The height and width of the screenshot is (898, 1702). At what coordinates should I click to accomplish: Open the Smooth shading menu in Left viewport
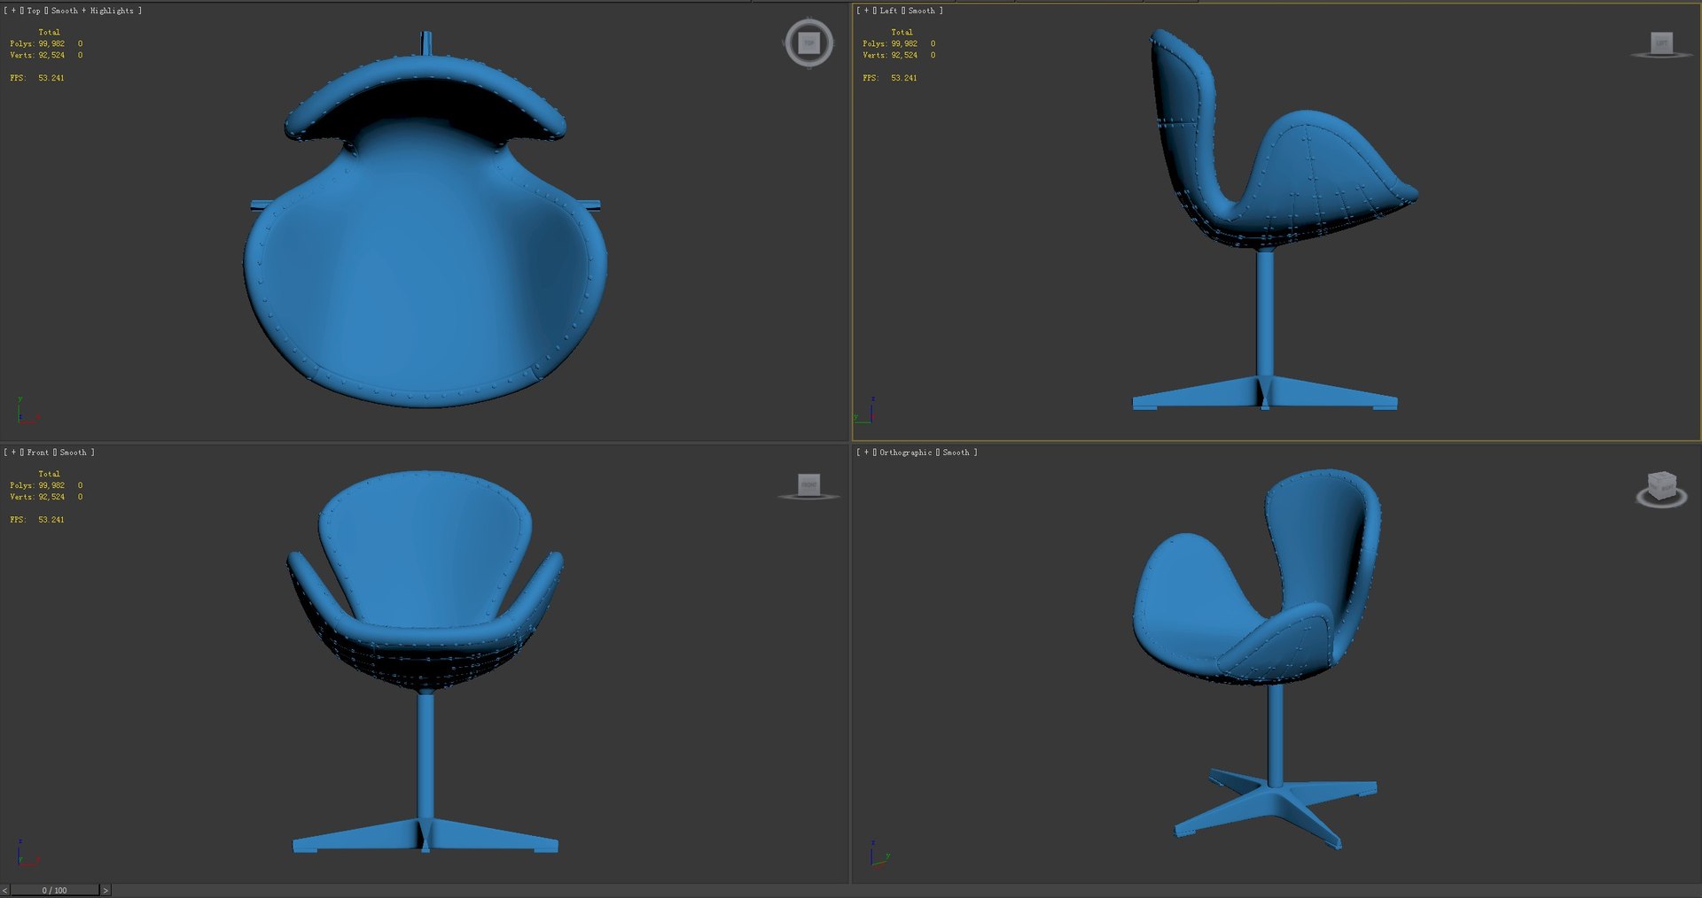click(x=921, y=11)
